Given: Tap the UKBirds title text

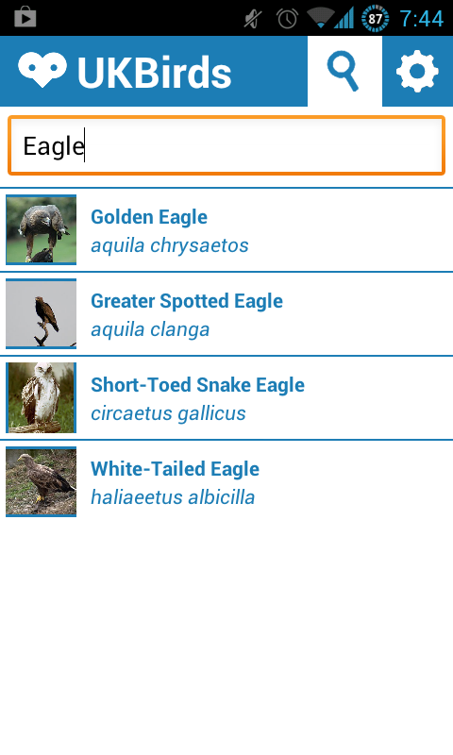Looking at the screenshot, I should click(x=154, y=73).
